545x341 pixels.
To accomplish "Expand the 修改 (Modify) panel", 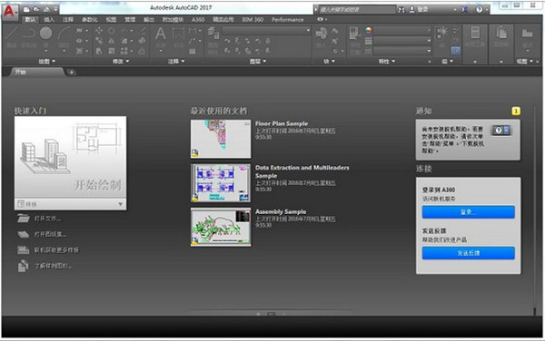I will 121,62.
